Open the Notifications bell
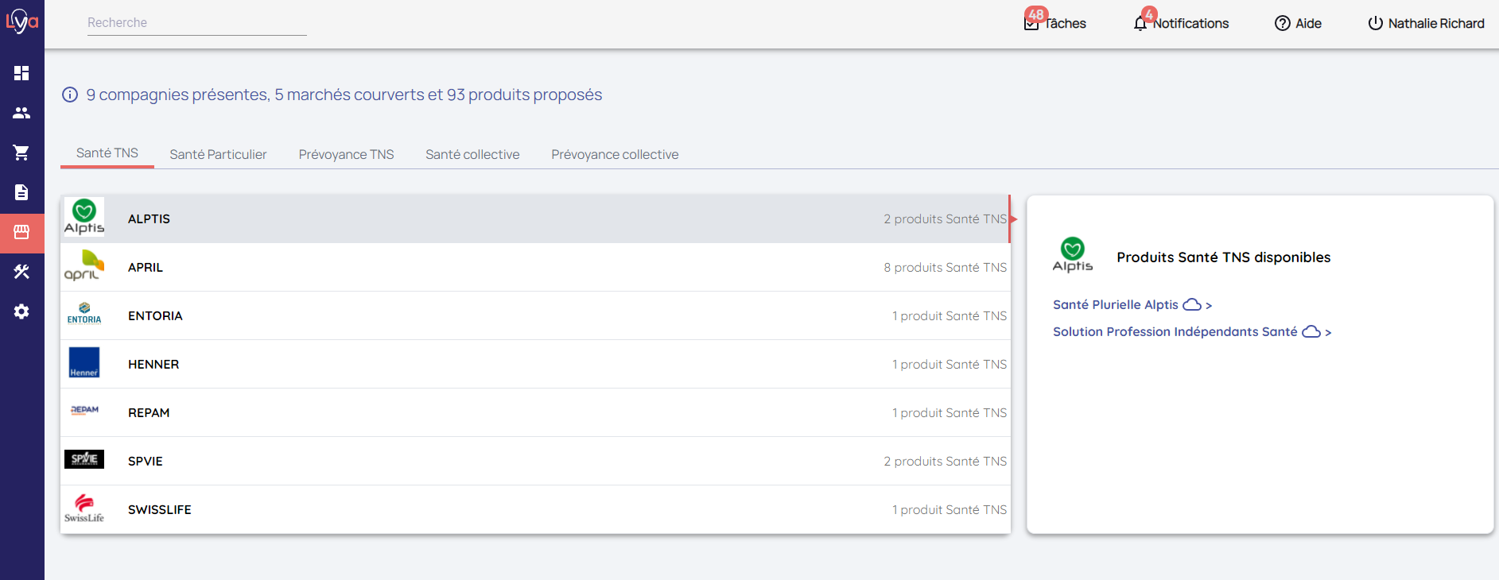 coord(1182,23)
